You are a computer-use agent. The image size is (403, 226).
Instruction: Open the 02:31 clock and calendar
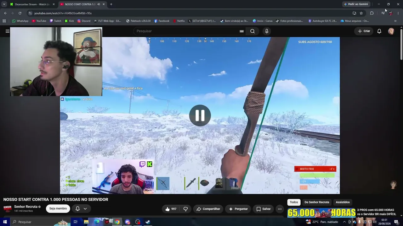tap(384, 222)
